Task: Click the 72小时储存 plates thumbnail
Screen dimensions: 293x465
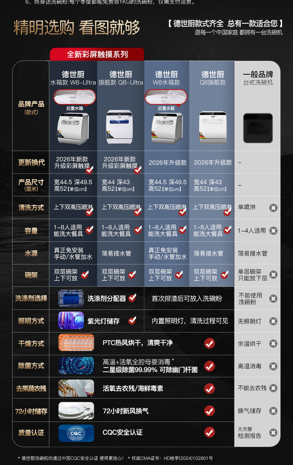Action: pyautogui.click(x=76, y=411)
